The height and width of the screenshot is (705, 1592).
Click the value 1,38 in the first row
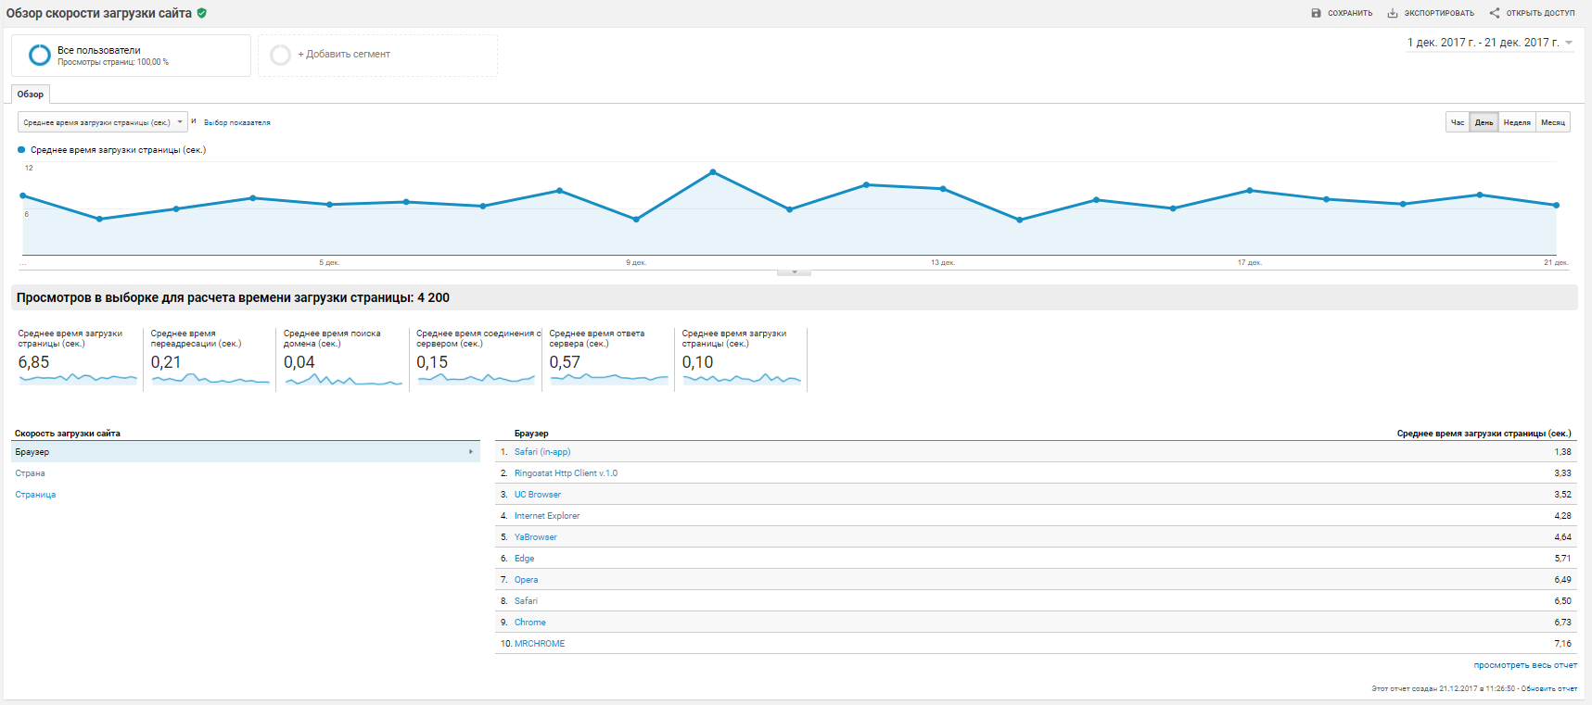[1563, 452]
